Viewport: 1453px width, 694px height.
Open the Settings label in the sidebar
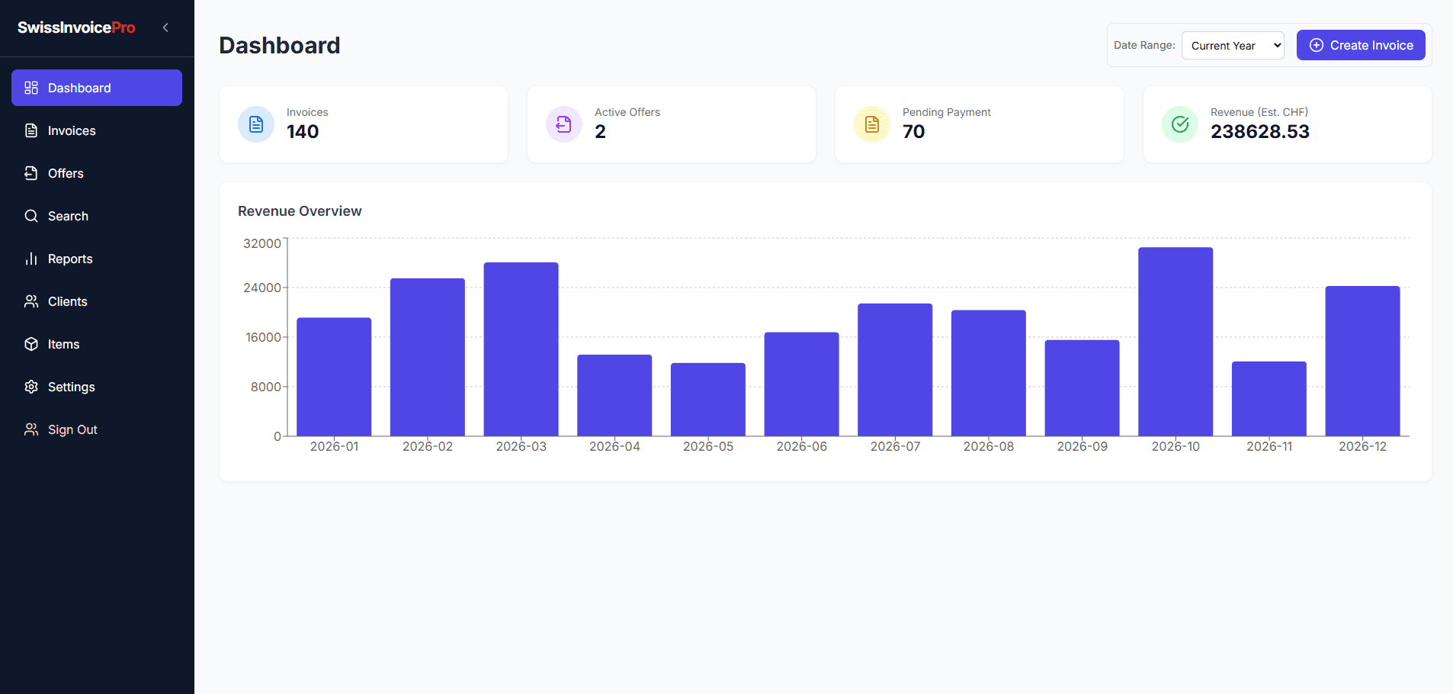[72, 387]
